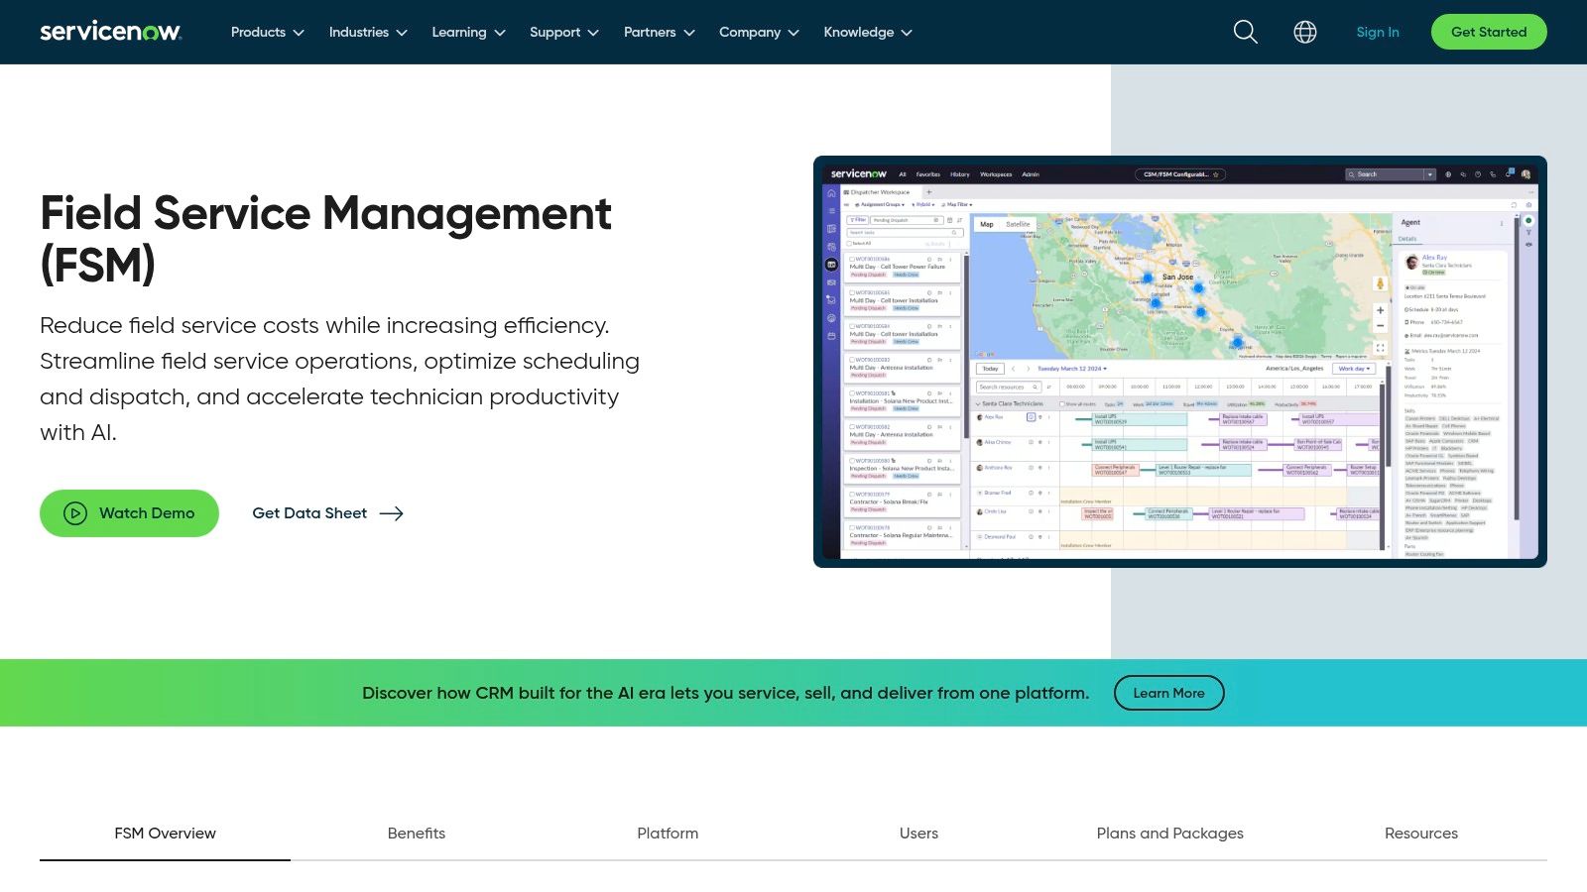Open the Work day dropdown in the screenshot
The width and height of the screenshot is (1587, 892).
pos(1354,369)
